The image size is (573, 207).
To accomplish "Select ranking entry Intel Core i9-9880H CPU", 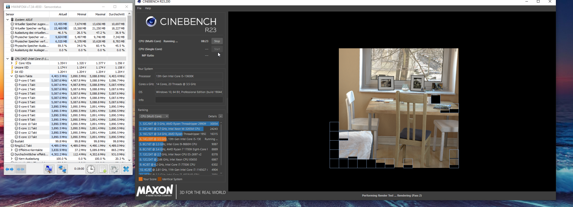I will click(179, 144).
